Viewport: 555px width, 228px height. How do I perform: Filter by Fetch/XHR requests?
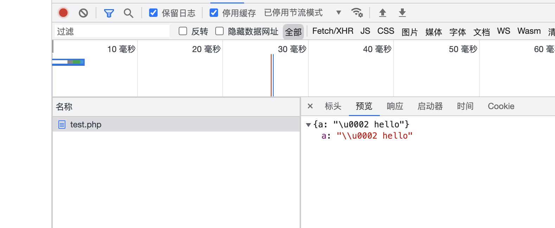333,31
